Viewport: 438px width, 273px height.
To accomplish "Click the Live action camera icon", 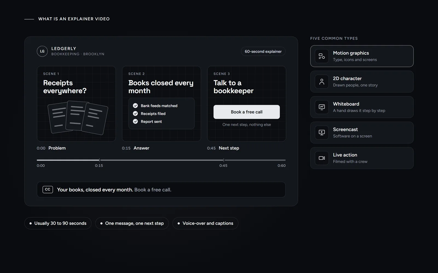I will [322, 158].
